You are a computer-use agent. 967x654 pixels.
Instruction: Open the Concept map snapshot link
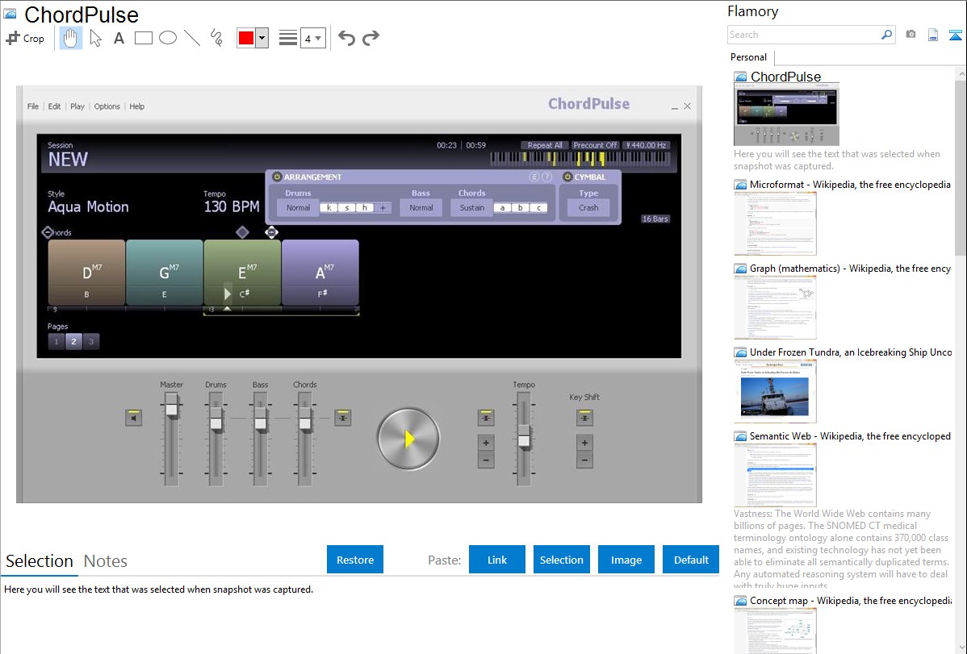click(x=850, y=600)
